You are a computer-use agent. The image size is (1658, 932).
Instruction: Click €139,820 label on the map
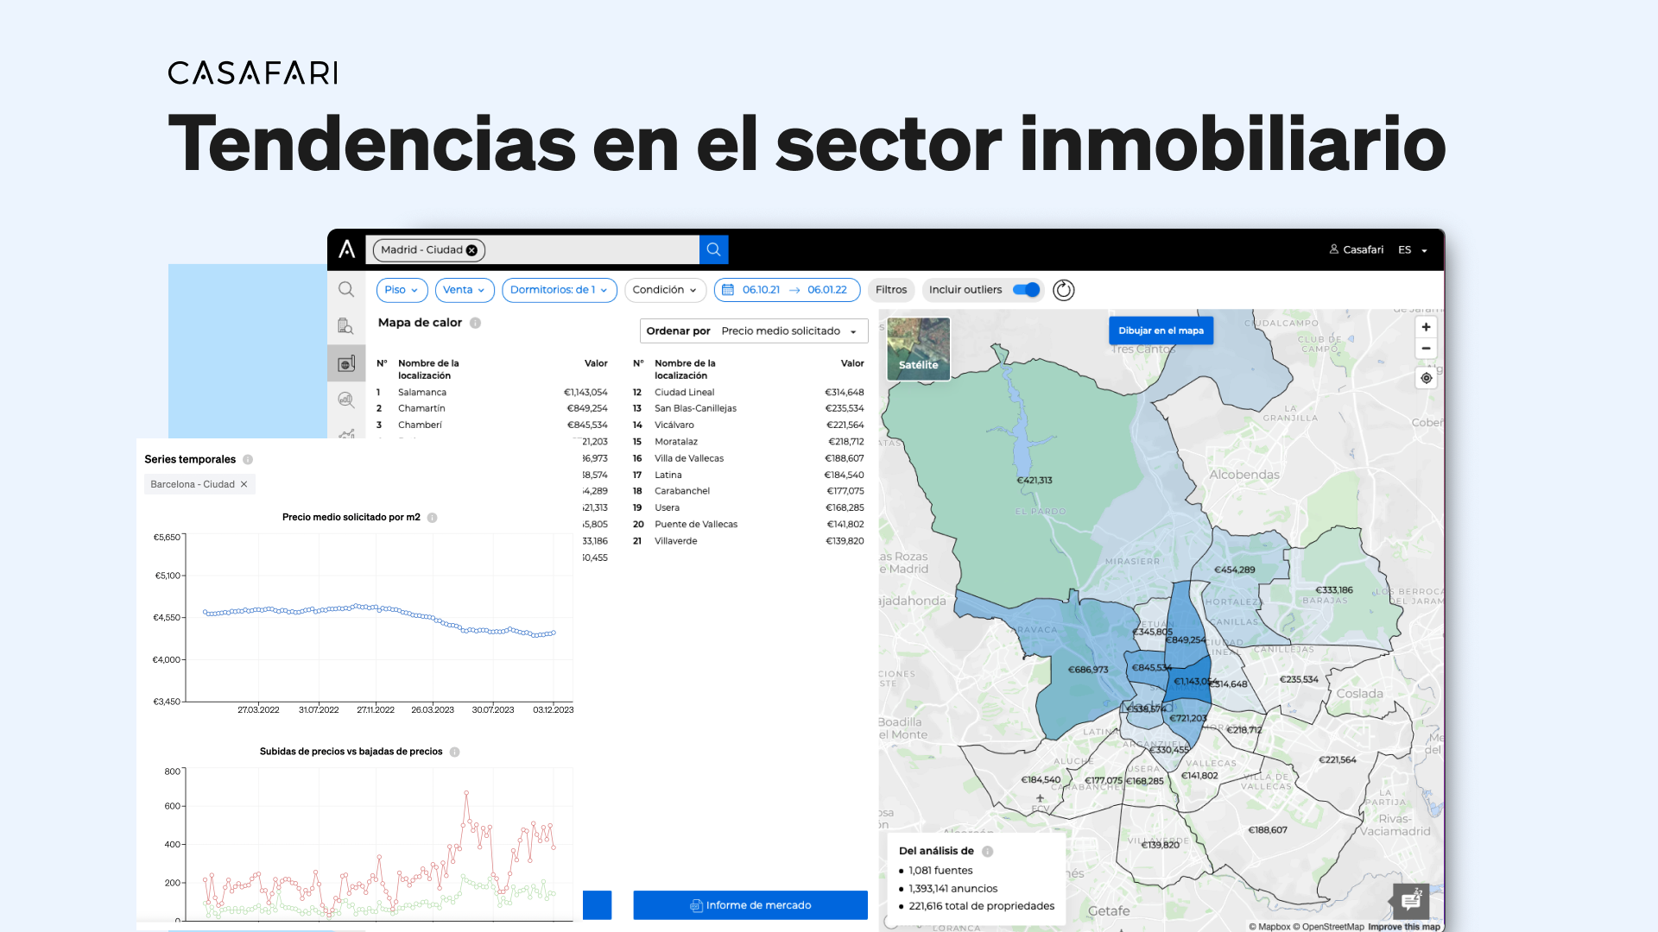pos(1160,846)
